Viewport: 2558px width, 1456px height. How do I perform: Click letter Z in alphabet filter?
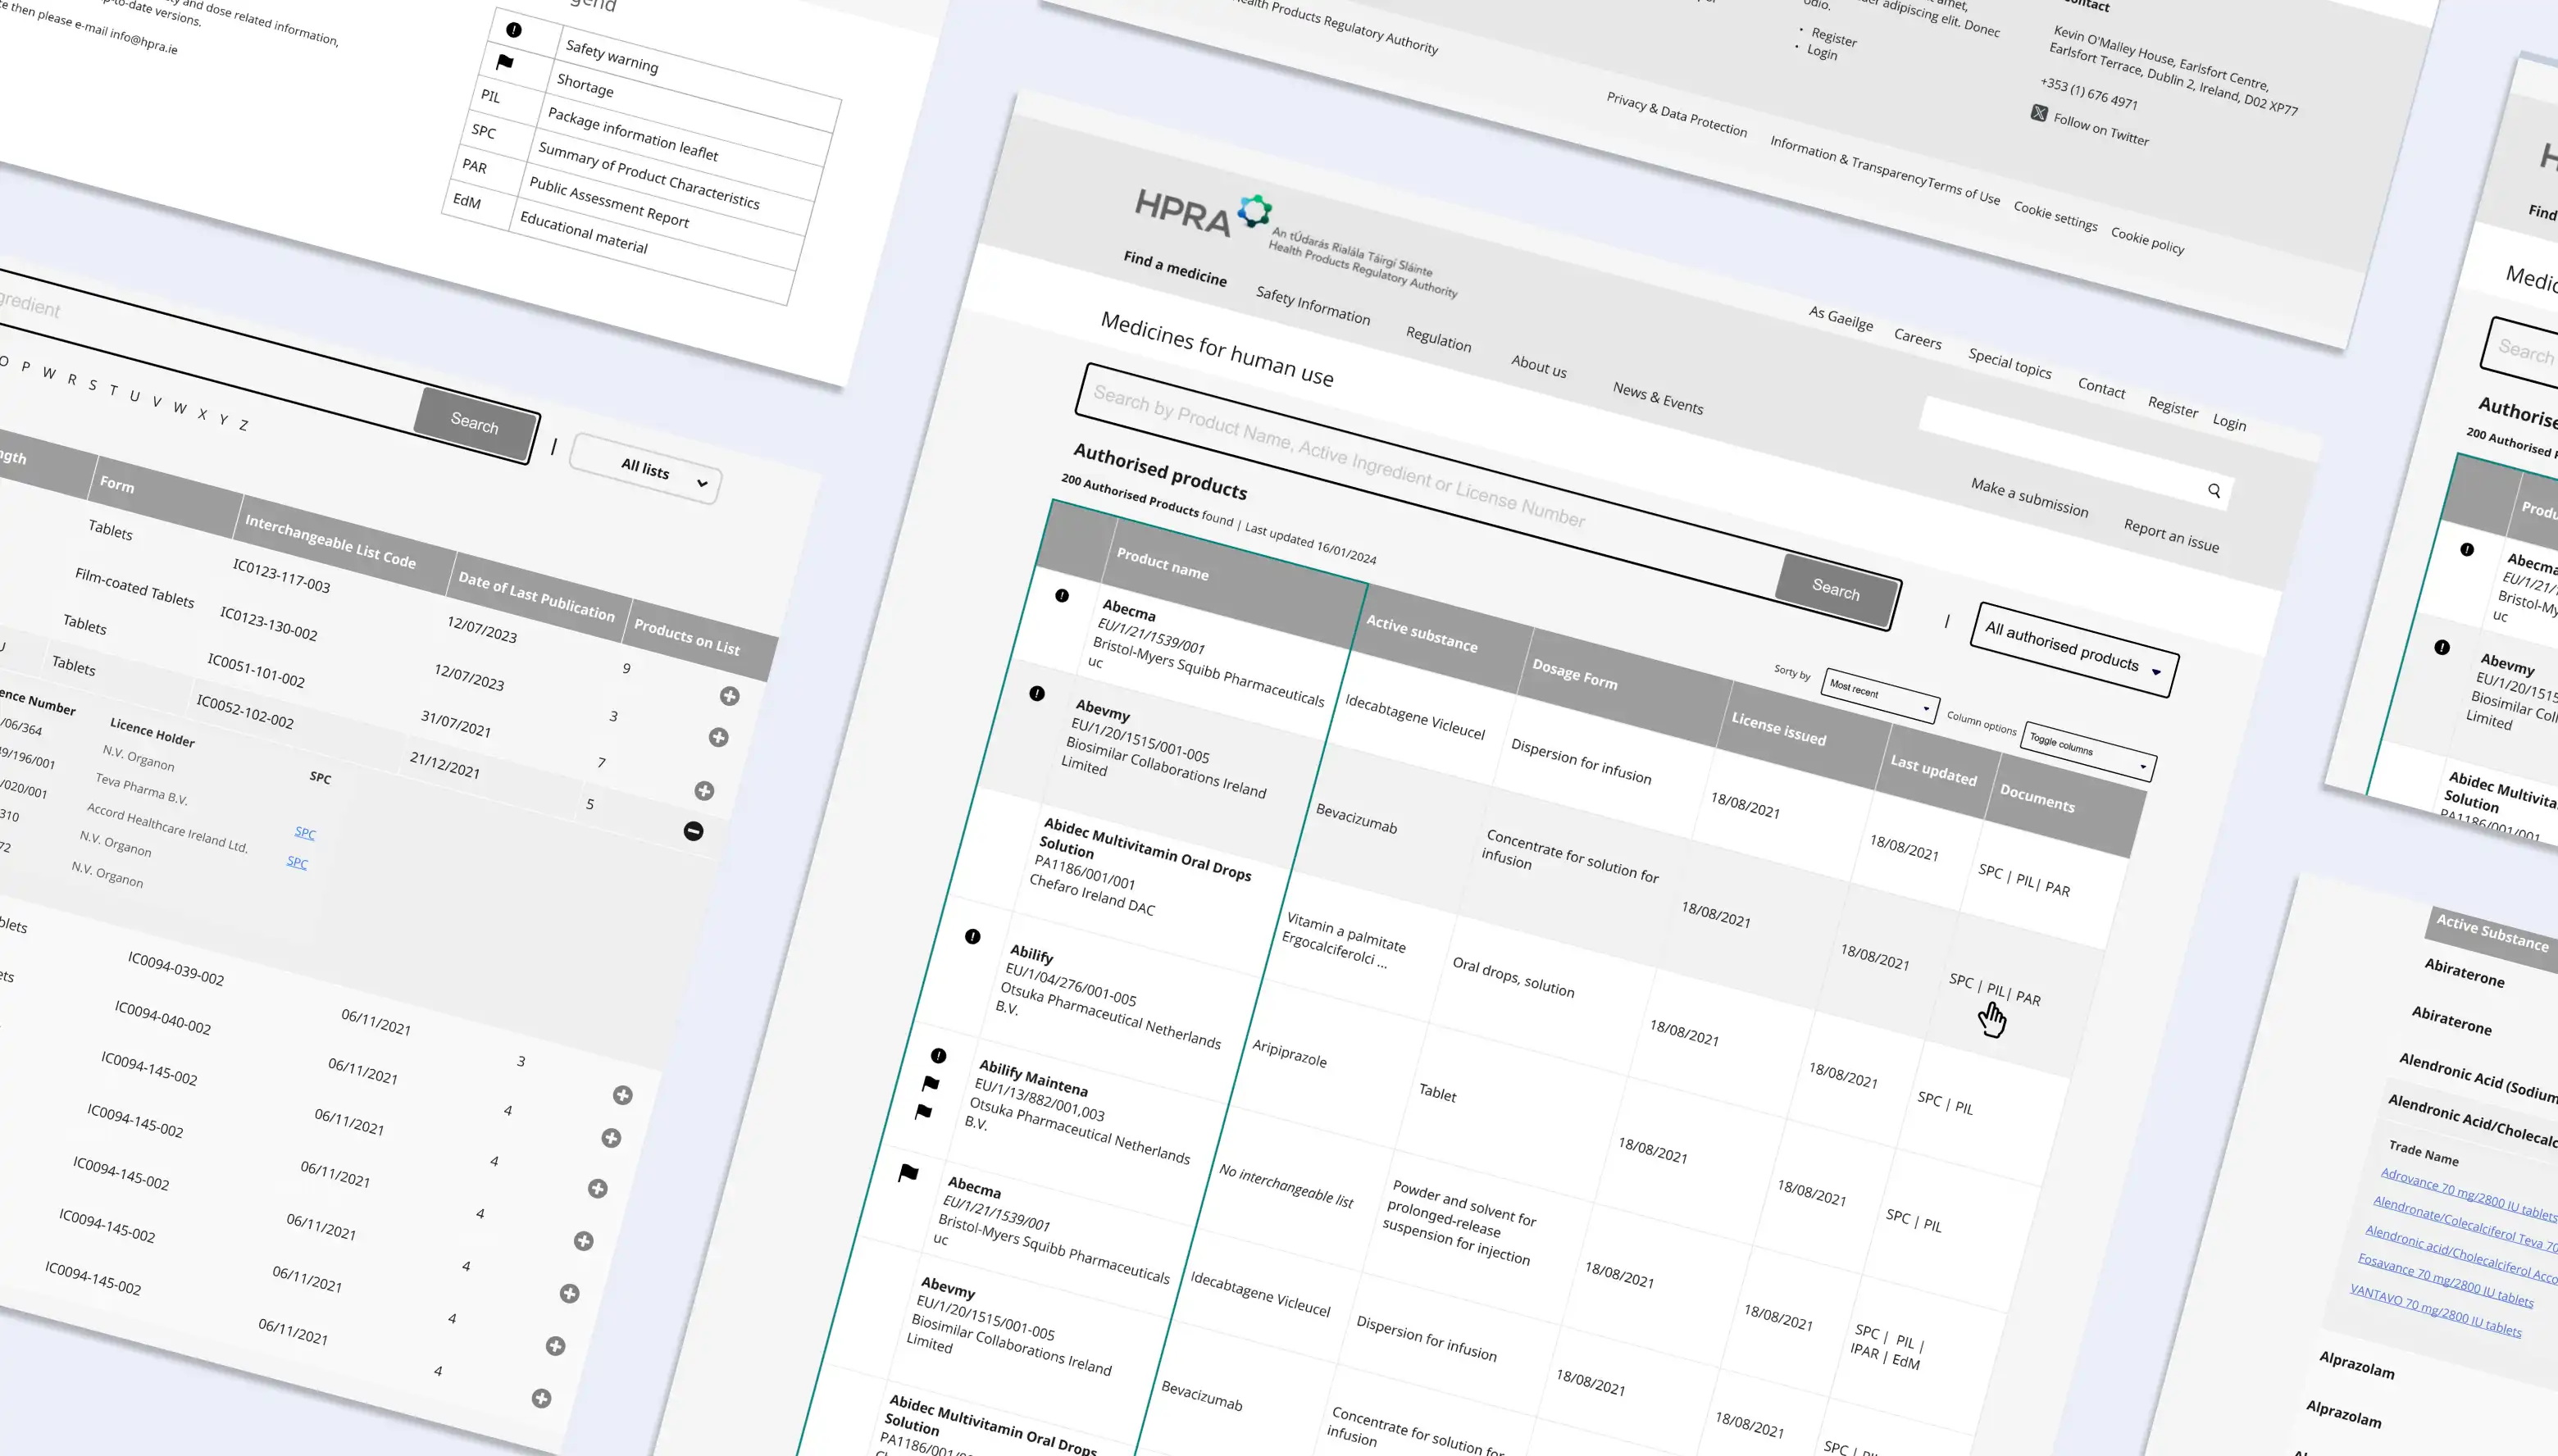coord(243,425)
